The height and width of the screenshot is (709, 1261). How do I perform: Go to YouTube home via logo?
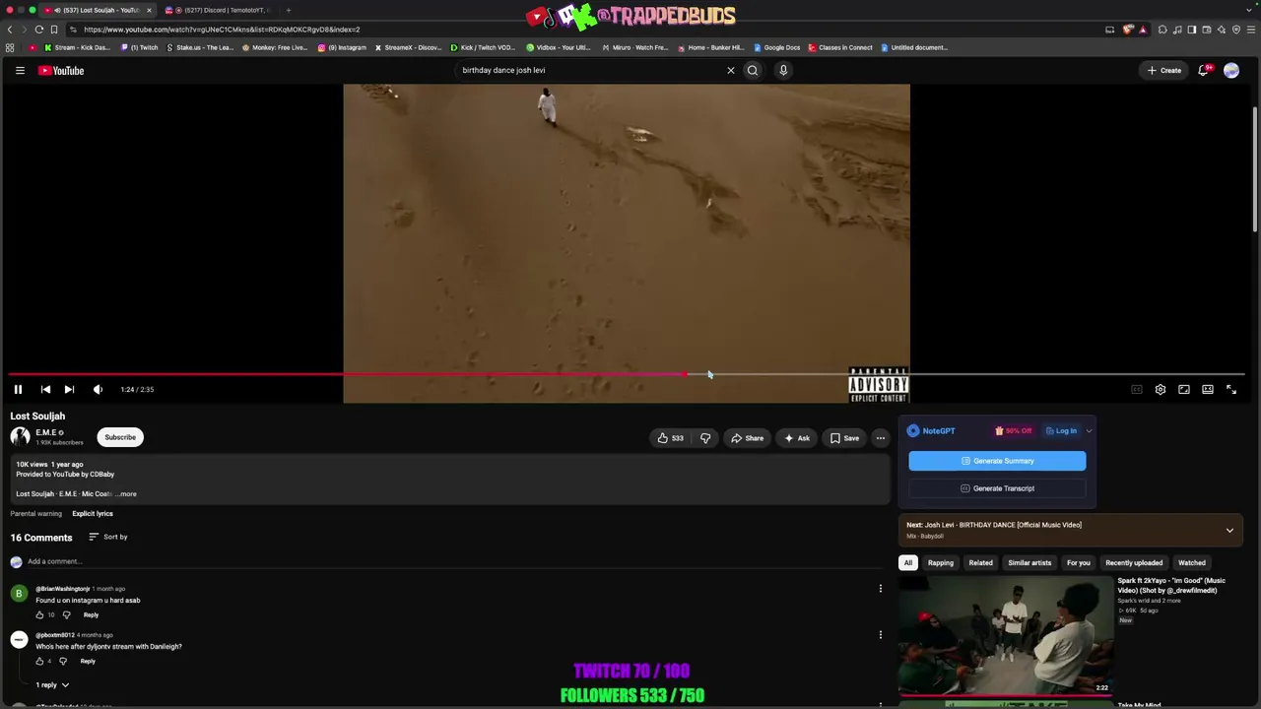pyautogui.click(x=61, y=70)
